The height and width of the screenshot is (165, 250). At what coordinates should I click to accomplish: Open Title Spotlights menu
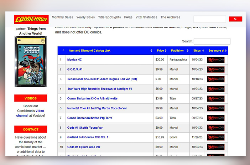110,17
